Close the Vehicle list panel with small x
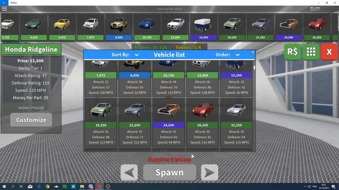This screenshot has width=339, height=190. point(253,52)
